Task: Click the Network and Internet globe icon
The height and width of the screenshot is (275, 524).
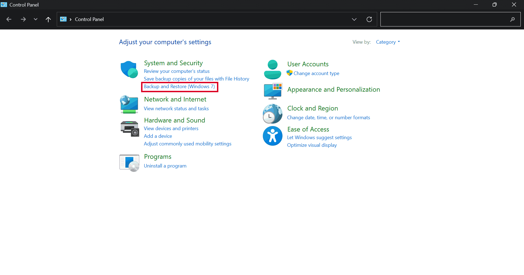Action: (x=129, y=104)
